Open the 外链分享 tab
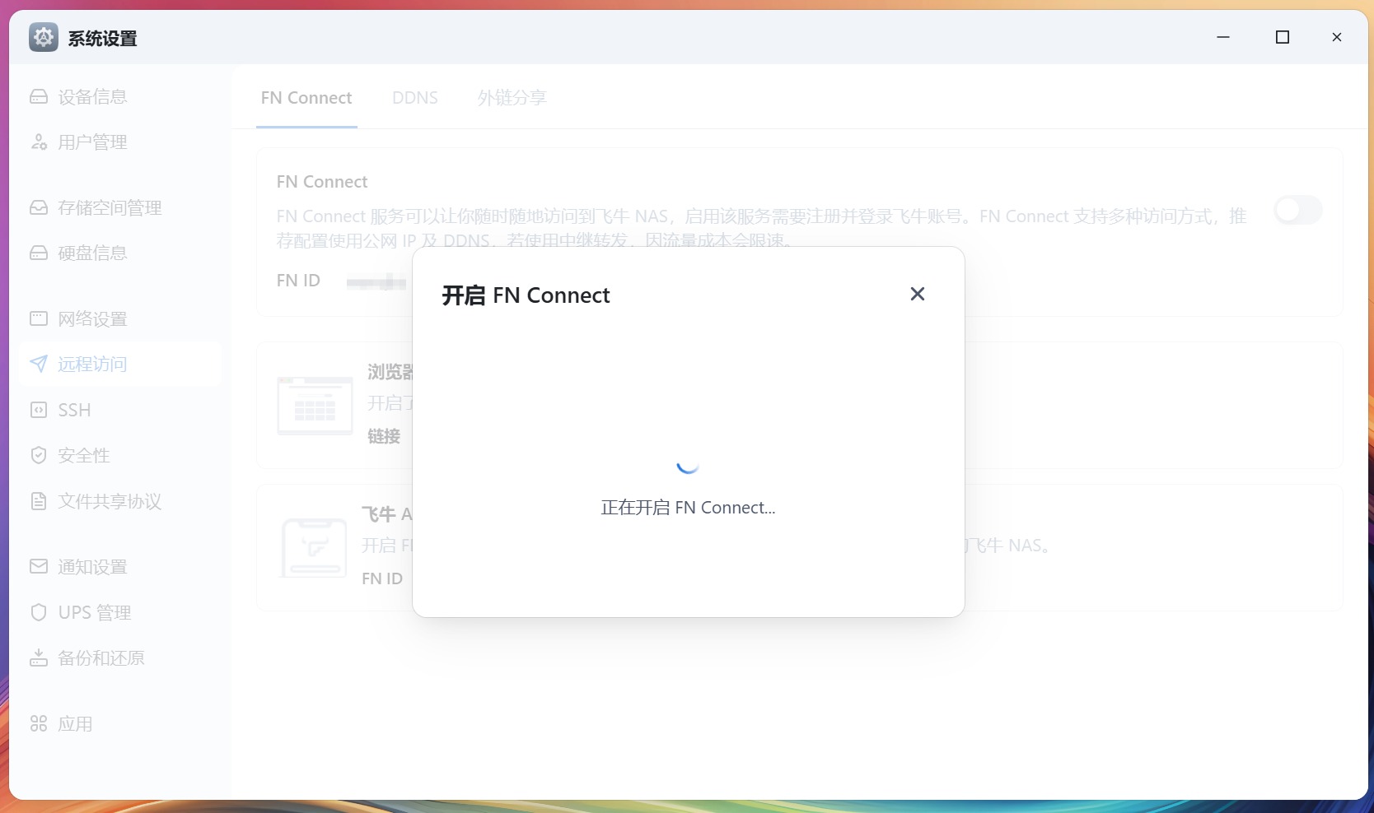 (x=511, y=97)
